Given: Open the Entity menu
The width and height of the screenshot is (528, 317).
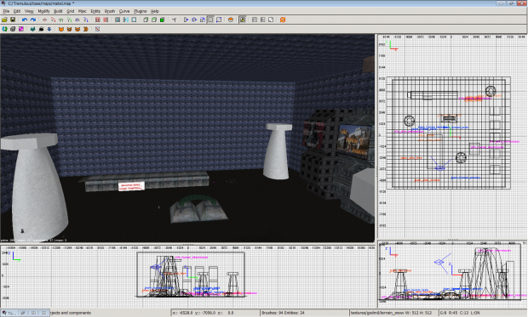Looking at the screenshot, I should pos(95,11).
